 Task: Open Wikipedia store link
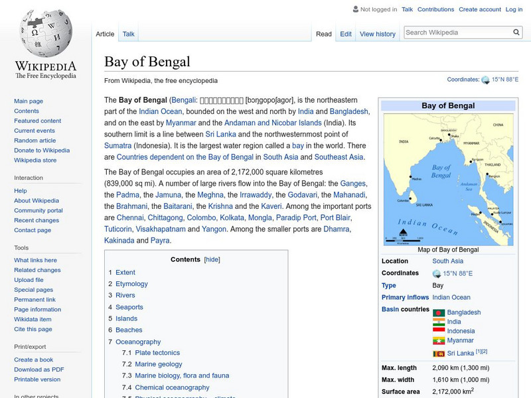coord(35,160)
